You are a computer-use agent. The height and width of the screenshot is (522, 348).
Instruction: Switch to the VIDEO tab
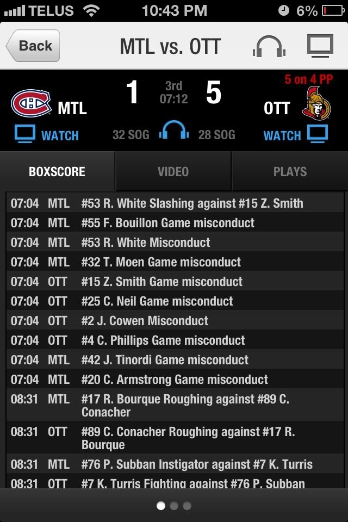pos(173,172)
